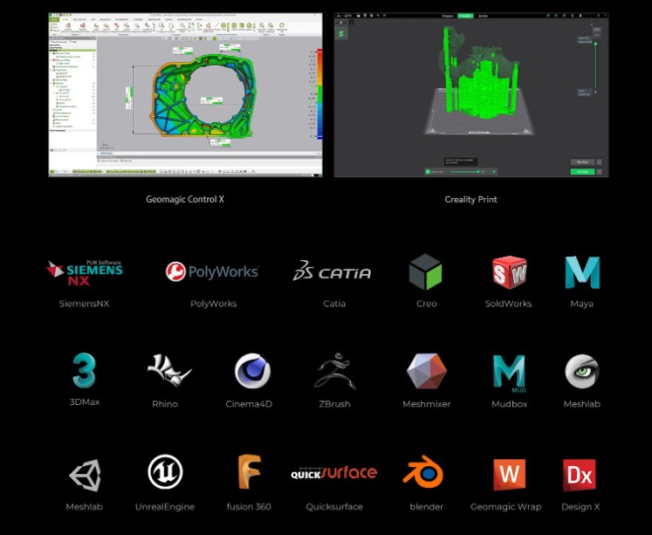Click the Blender orange and blue logo
The image size is (652, 535).
423,472
